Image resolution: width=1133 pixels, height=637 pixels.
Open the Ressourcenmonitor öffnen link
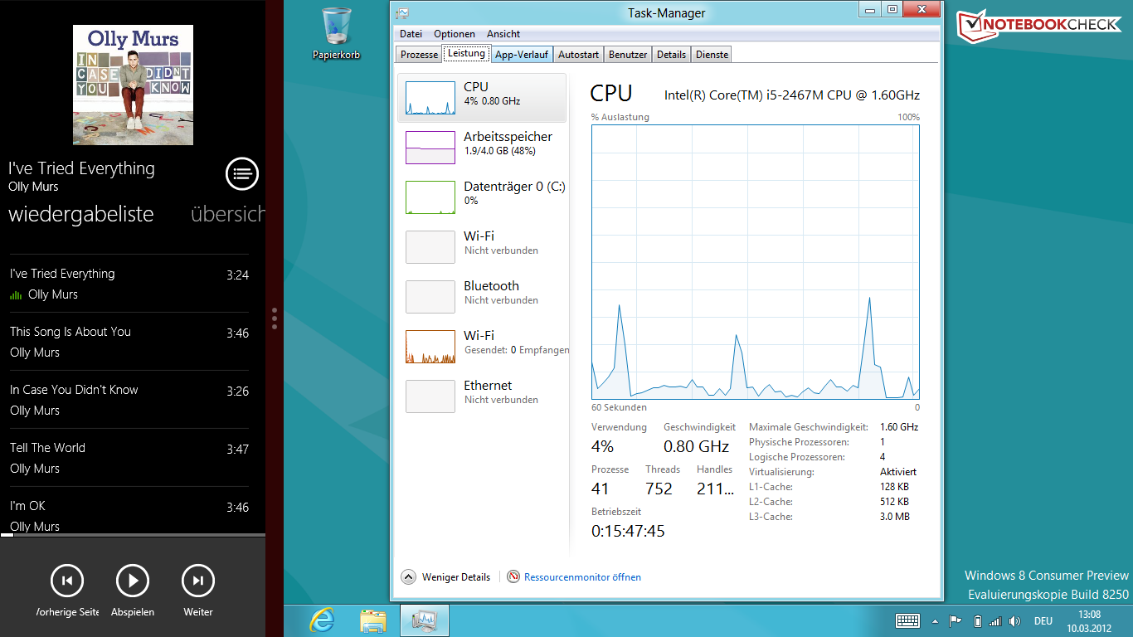(x=581, y=577)
